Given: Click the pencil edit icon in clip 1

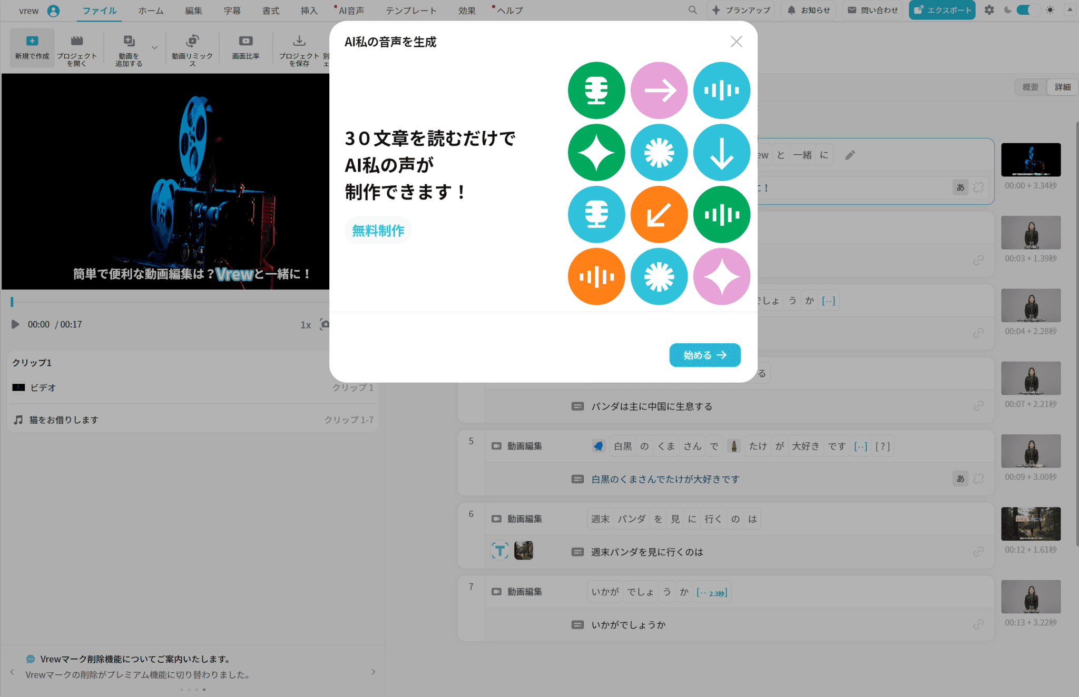Looking at the screenshot, I should pyautogui.click(x=850, y=155).
